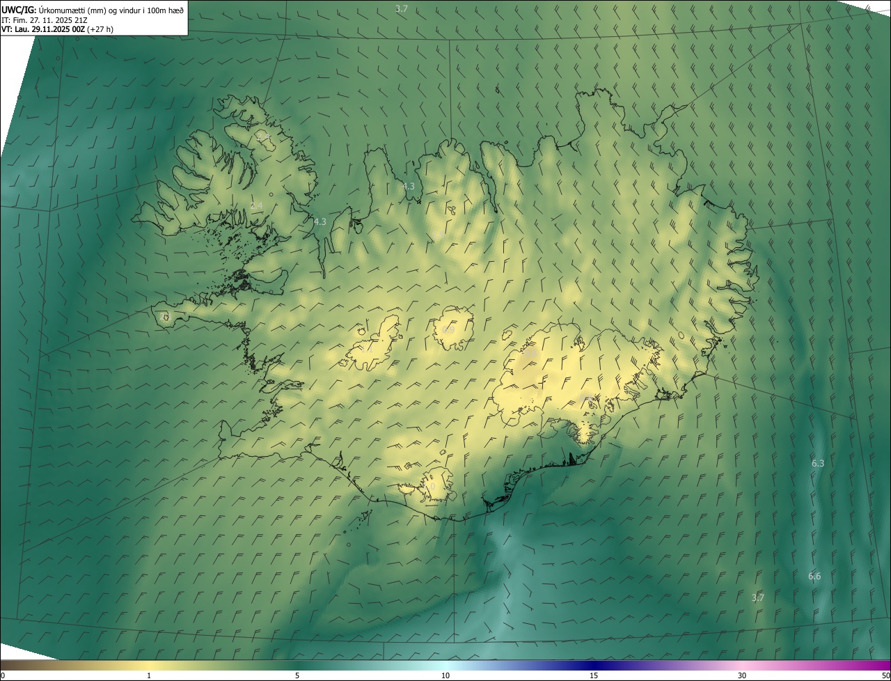Click the initial time line "IT: Fim. 27. 11. 2025 21Z"

point(43,19)
